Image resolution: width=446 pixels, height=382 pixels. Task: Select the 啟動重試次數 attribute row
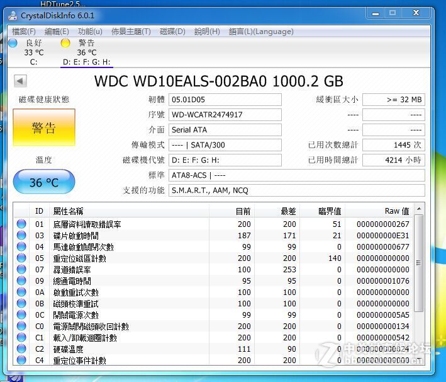click(x=213, y=292)
